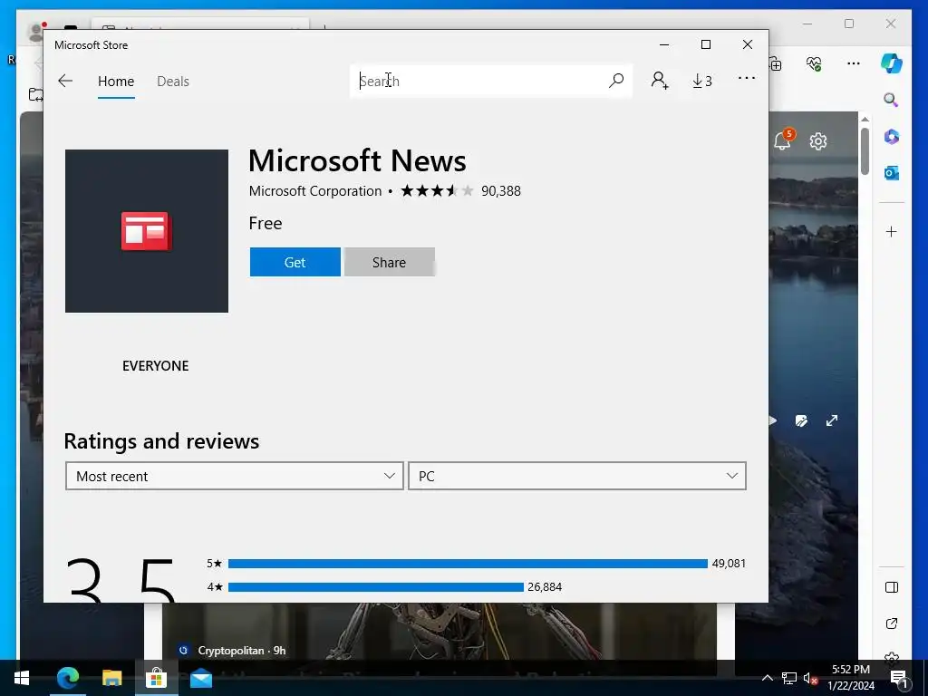The width and height of the screenshot is (928, 696).
Task: Show hidden icons chevron in system tray
Action: coord(767,678)
